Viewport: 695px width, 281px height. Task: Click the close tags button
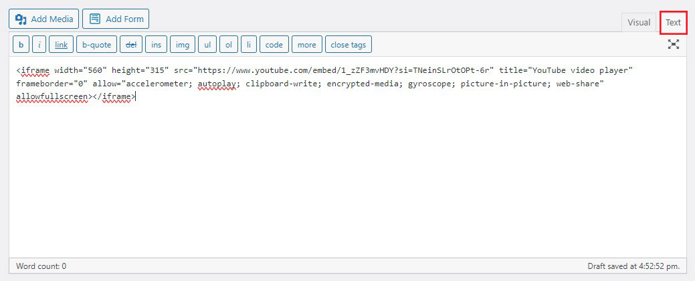(x=349, y=45)
